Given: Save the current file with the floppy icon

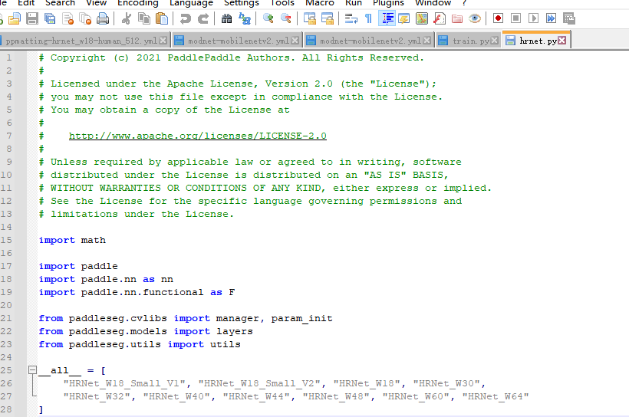Looking at the screenshot, I should [x=32, y=18].
